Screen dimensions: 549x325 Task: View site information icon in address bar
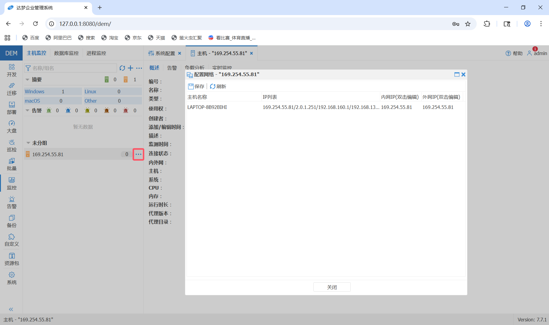point(52,24)
